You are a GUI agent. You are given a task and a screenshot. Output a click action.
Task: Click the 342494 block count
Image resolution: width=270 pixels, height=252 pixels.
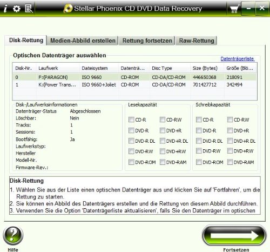tap(234, 85)
